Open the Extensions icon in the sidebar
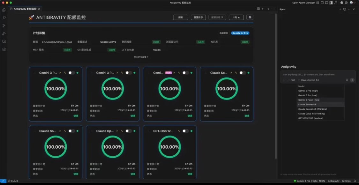359x185 pixels. pos(4,49)
